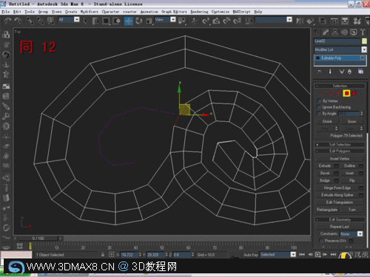The height and width of the screenshot is (277, 370).
Task: Activate the Bind to Space Warp tool
Action: (x=51, y=21)
